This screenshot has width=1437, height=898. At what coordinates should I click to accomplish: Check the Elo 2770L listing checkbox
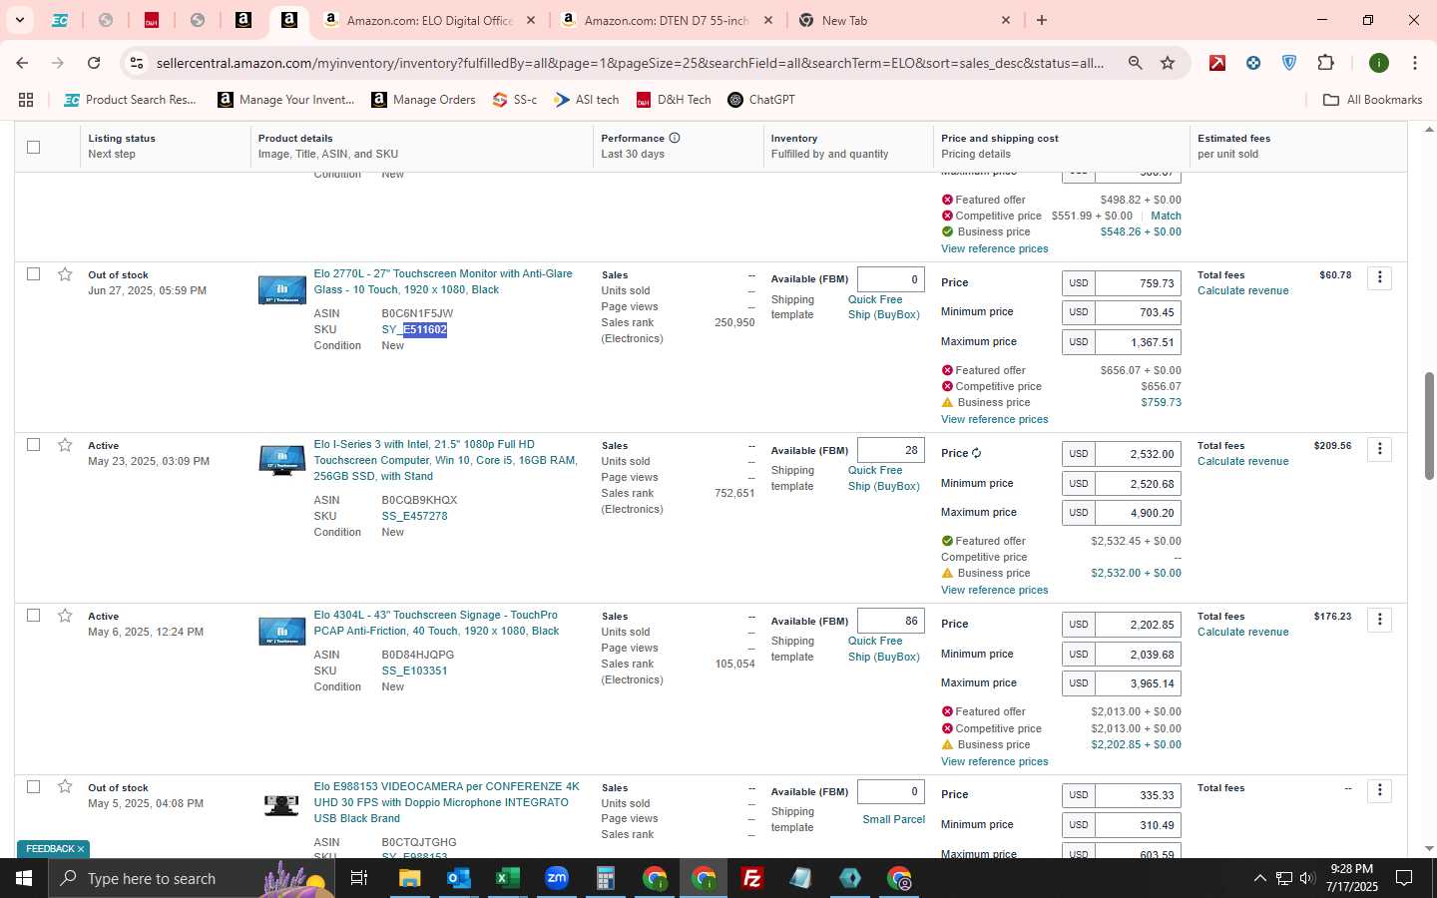pyautogui.click(x=33, y=273)
